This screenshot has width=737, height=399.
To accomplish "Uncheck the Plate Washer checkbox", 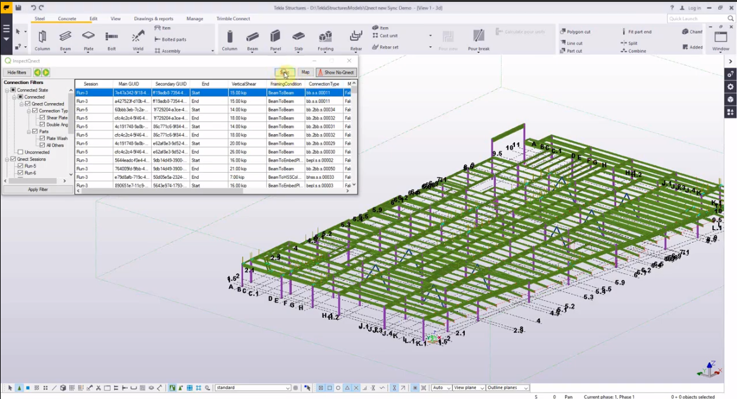I will pos(42,138).
